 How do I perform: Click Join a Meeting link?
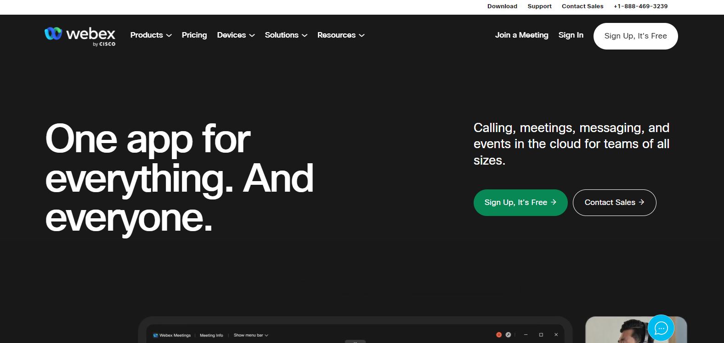521,35
